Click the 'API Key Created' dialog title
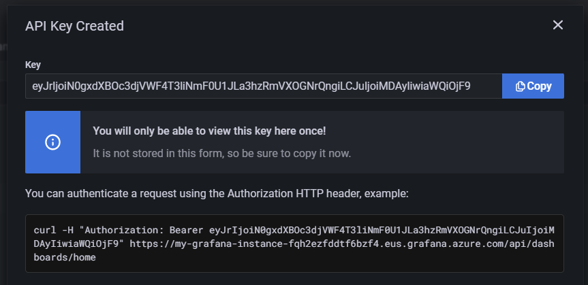Screen dimensions: 588x285 pyautogui.click(x=74, y=27)
